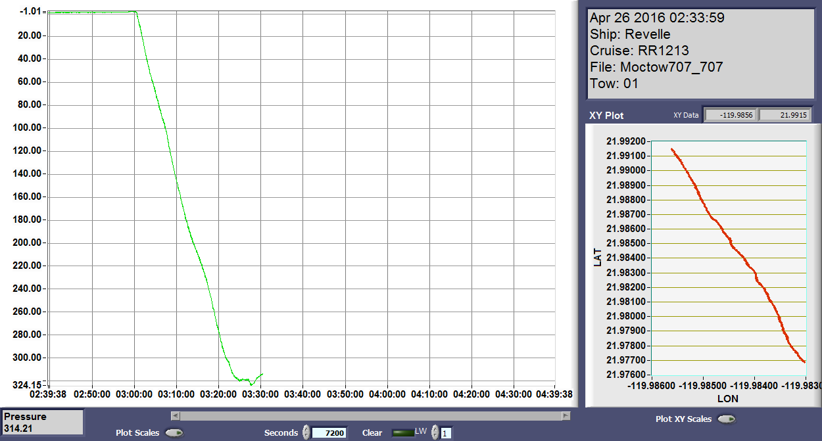822x441 pixels.
Task: Click the x-axis label 03:00:00
Action: pos(134,394)
